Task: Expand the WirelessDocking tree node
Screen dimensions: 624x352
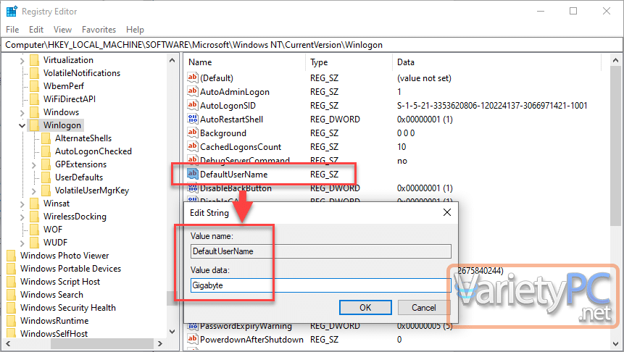Action: click(22, 217)
